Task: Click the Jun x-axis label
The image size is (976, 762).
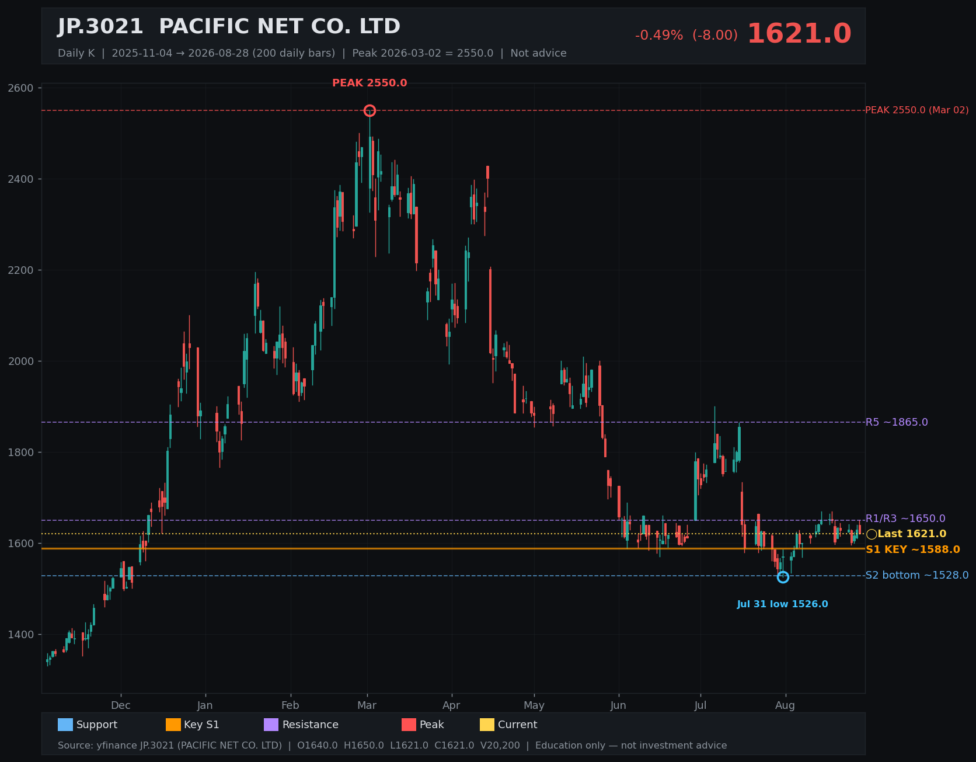Action: 618,705
